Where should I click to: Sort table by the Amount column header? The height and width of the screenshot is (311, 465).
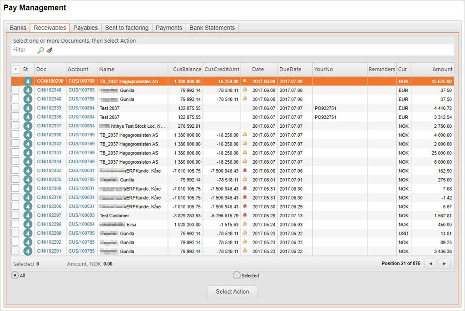pyautogui.click(x=442, y=70)
